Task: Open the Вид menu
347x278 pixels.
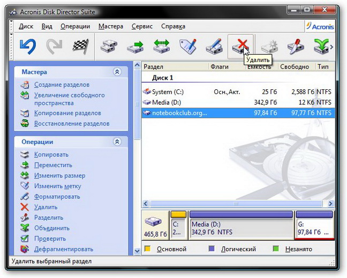Action: point(47,26)
